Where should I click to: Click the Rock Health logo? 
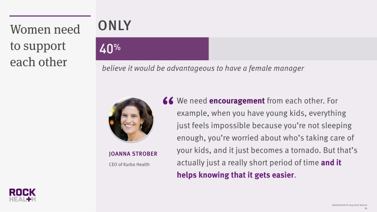click(x=22, y=195)
